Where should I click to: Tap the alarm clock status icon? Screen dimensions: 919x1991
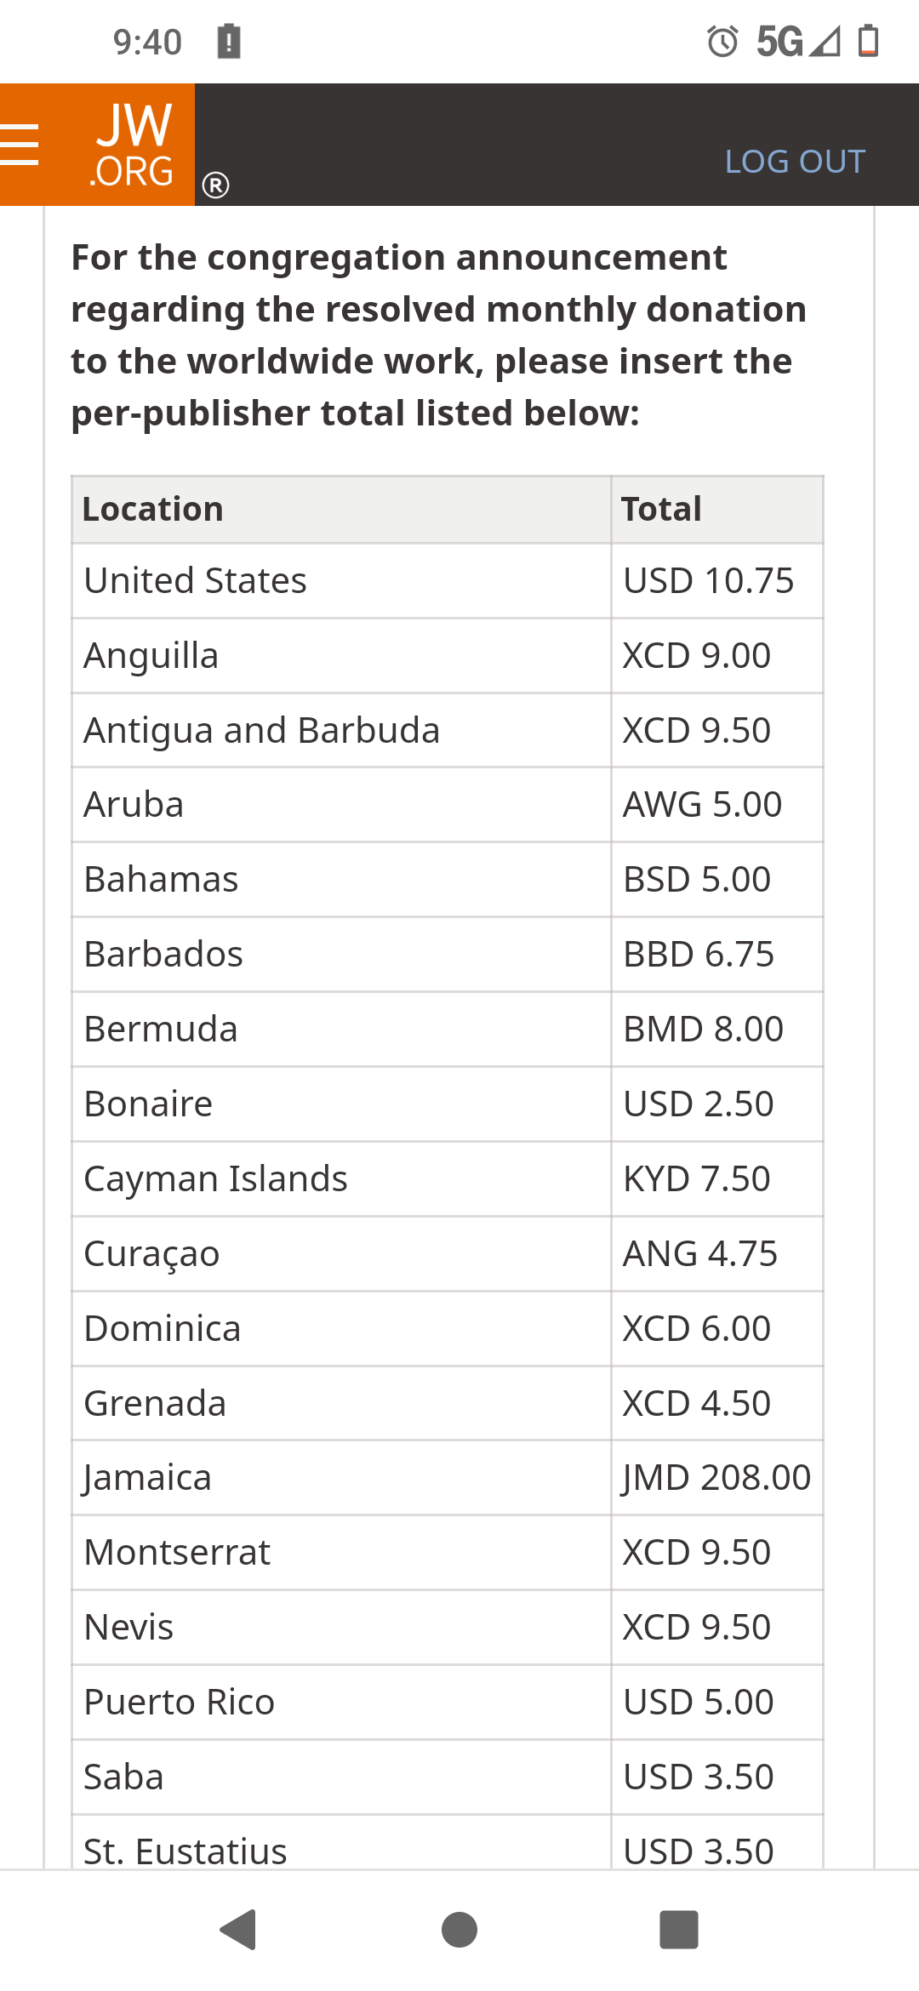pos(722,41)
